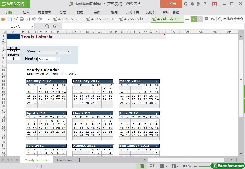The width and height of the screenshot is (245, 169).
Task: Expand the quick access toolbar dropdown arrow
Action: pos(48,19)
